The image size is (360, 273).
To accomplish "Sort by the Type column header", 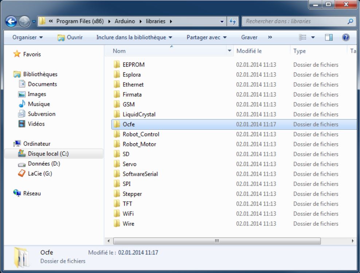I will coord(300,51).
